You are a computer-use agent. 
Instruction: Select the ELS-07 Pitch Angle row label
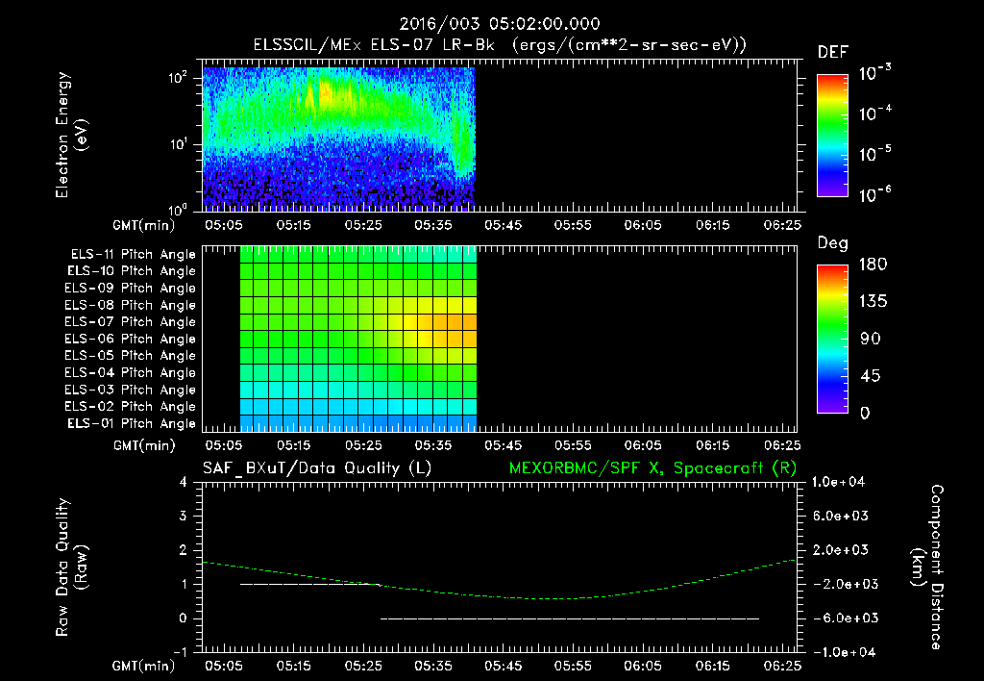pyautogui.click(x=130, y=321)
